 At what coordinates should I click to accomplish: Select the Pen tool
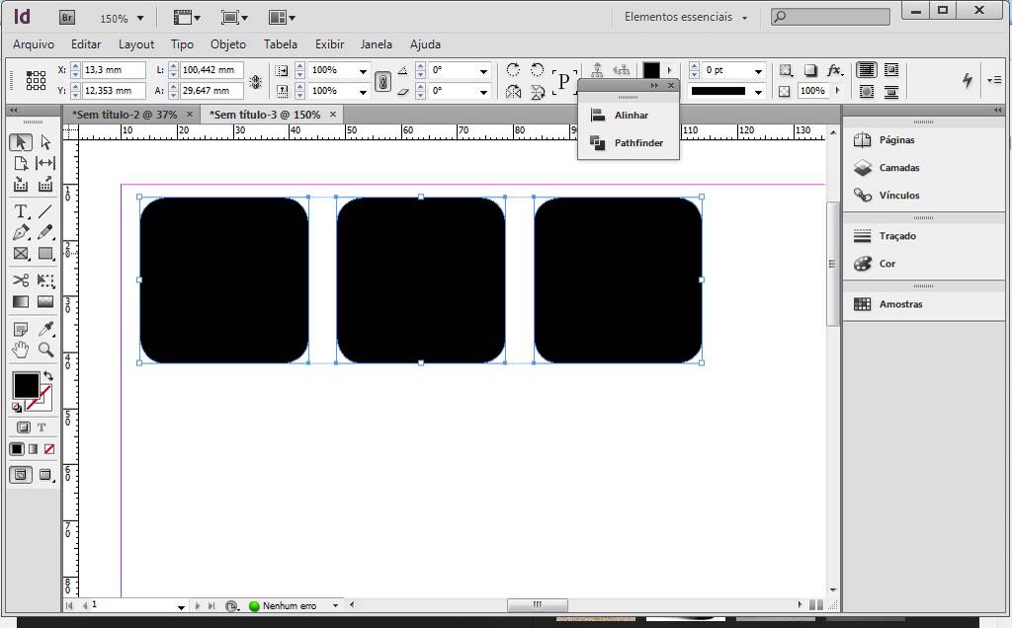[x=21, y=232]
